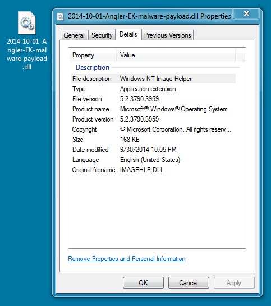The height and width of the screenshot is (306, 271).
Task: Go to the Previous Versions tab
Action: pos(168,35)
